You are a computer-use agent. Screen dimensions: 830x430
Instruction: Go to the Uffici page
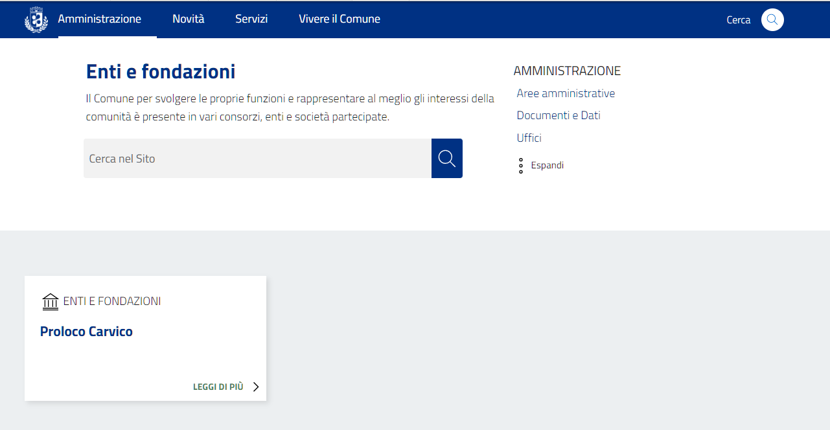[529, 138]
